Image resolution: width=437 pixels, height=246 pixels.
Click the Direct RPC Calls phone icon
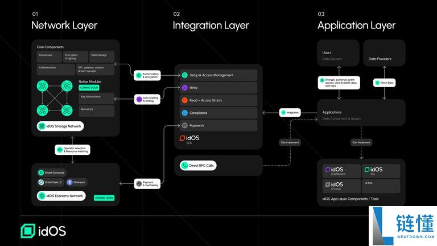[x=185, y=166]
